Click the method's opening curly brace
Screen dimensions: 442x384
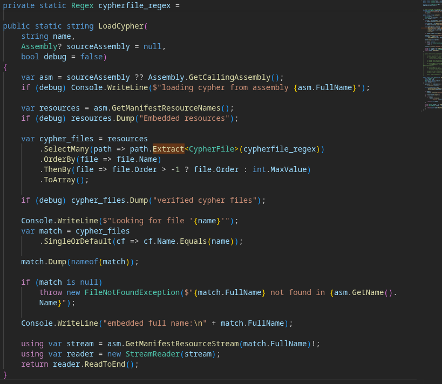coord(5,67)
